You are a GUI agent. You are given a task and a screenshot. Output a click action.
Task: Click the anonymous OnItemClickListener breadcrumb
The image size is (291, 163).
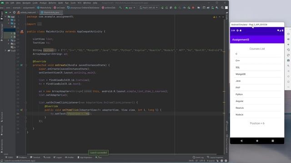click(83, 8)
